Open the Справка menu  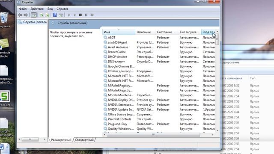click(x=62, y=9)
